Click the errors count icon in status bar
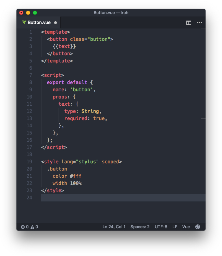The height and width of the screenshot is (256, 222). point(23,227)
